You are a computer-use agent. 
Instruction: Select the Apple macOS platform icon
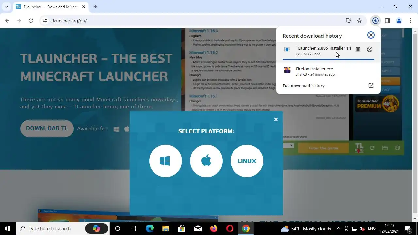point(206,161)
